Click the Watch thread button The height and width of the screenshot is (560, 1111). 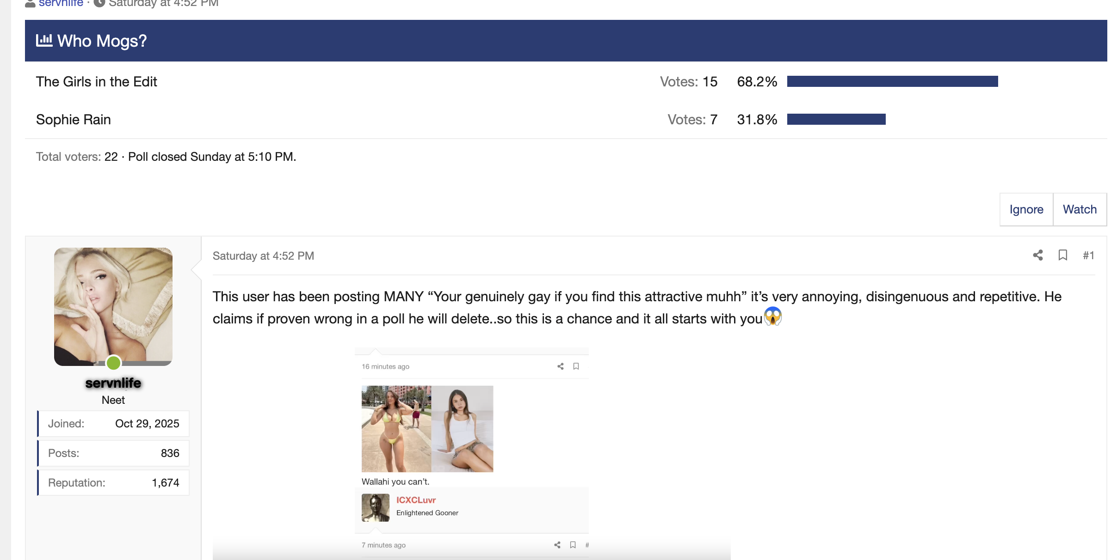coord(1080,209)
